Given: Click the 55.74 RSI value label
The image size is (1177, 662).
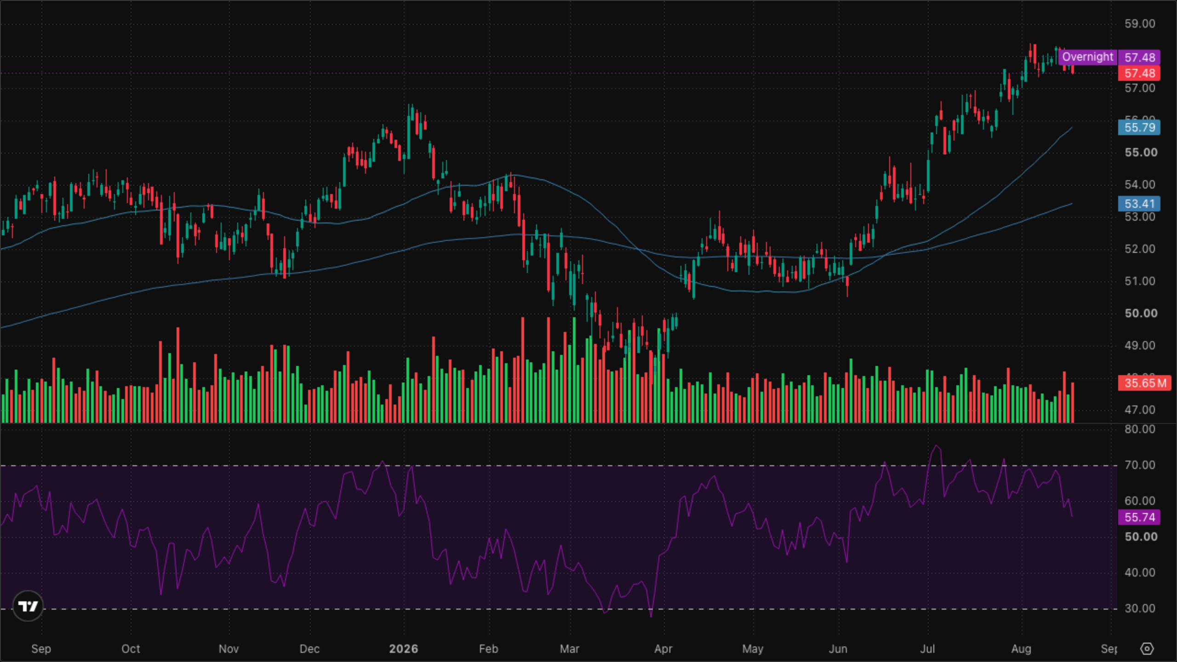Looking at the screenshot, I should coord(1139,517).
